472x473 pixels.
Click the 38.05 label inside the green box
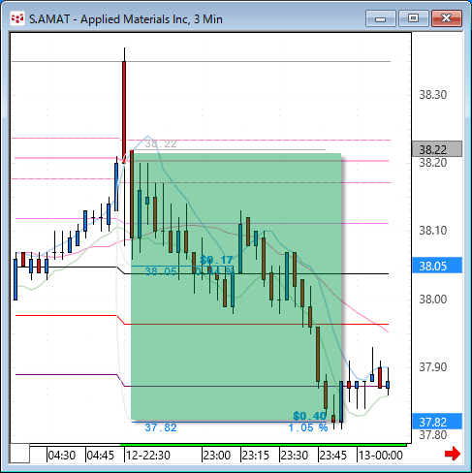point(161,271)
